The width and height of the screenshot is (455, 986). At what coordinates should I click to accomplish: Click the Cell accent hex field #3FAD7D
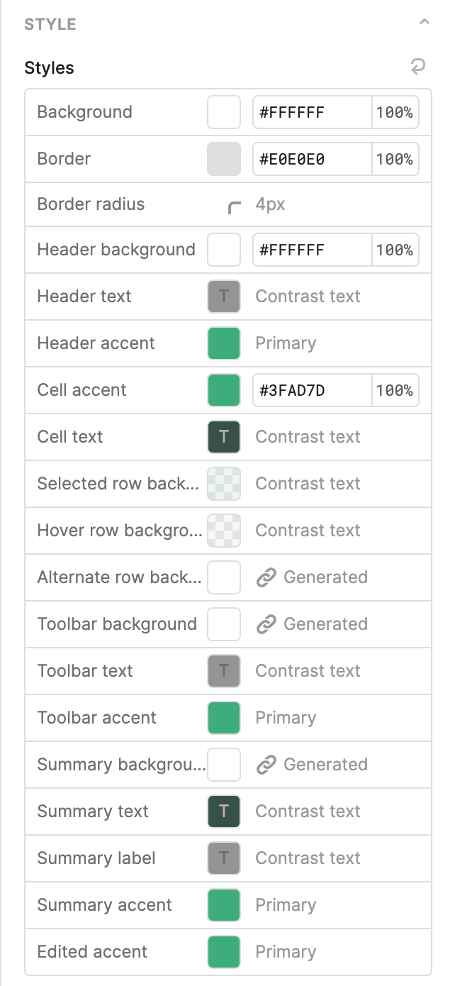point(312,390)
